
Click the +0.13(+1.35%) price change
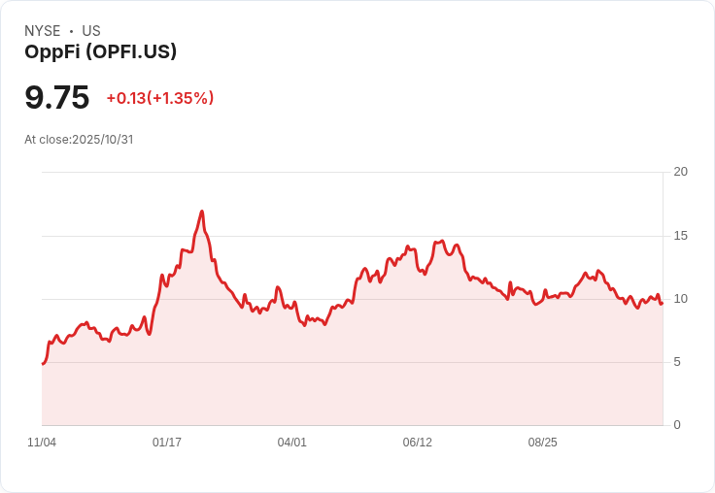click(x=160, y=98)
